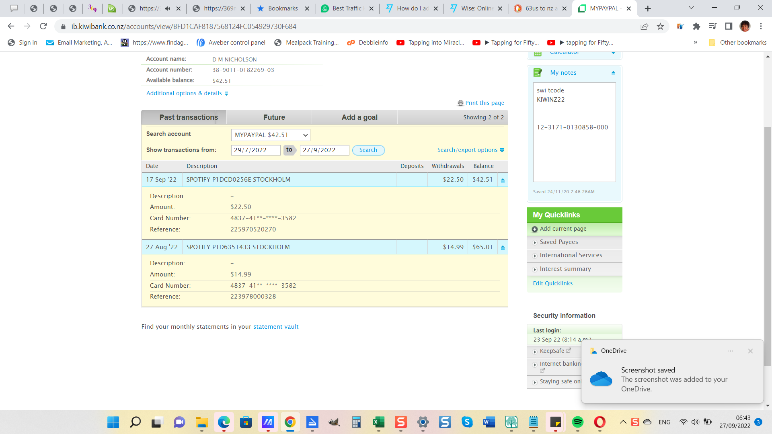Collapse the 27 Aug Spotify transaction details
The height and width of the screenshot is (434, 772).
click(x=503, y=248)
